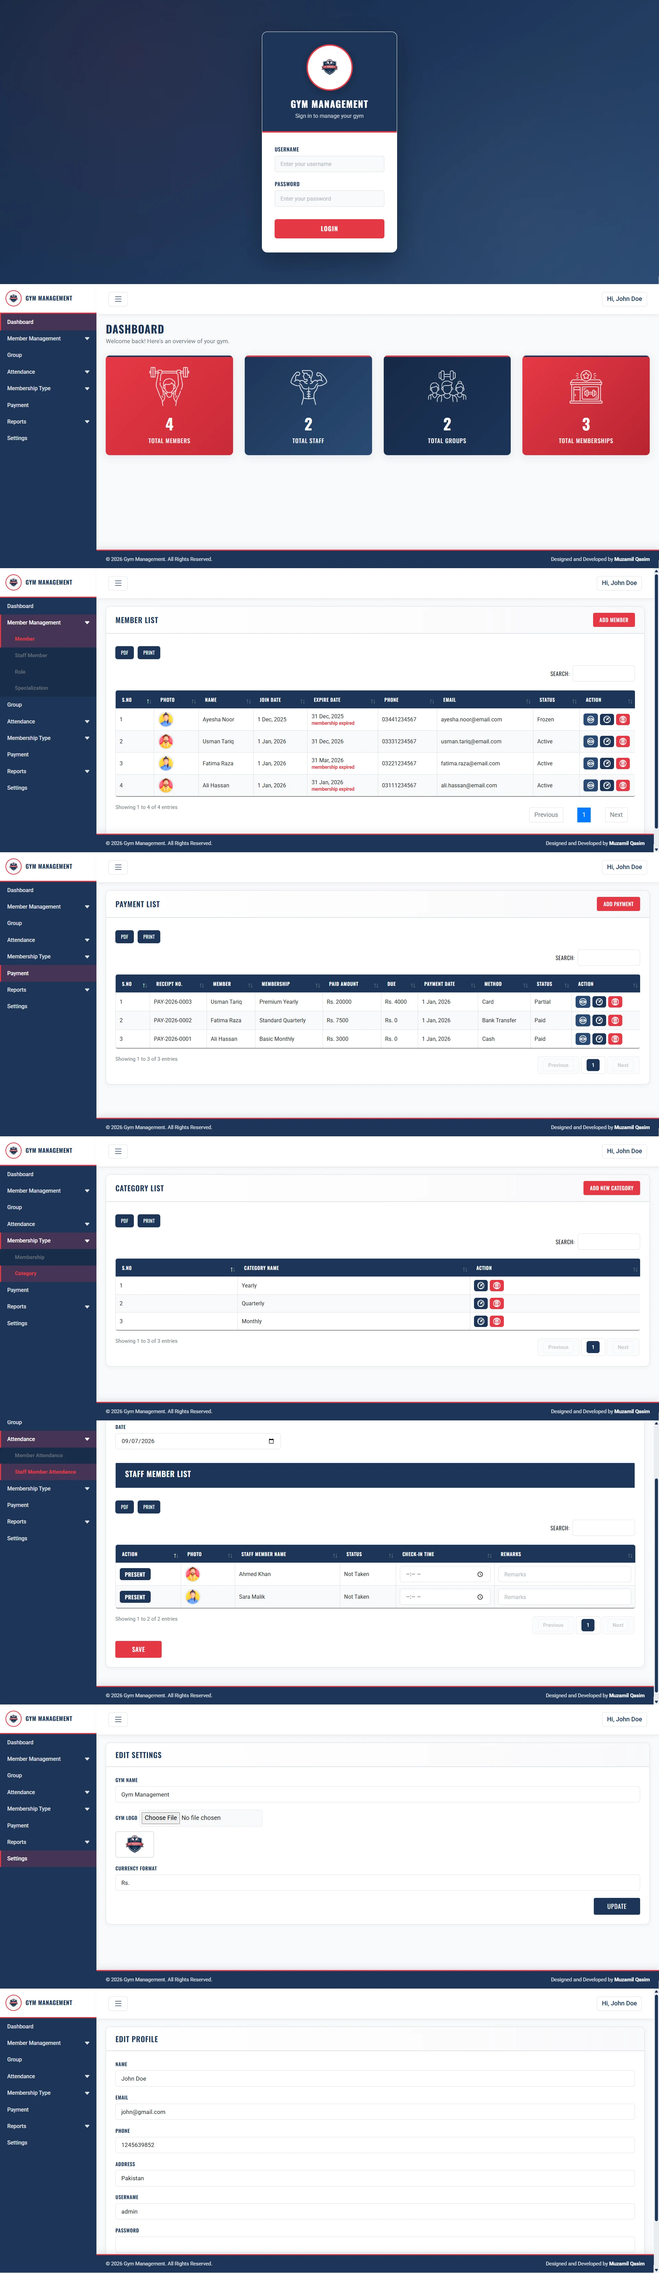This screenshot has height=2273, width=659.
Task: Collapse Attendance on the Staff Attendance page sidebar
Action: click(48, 1440)
